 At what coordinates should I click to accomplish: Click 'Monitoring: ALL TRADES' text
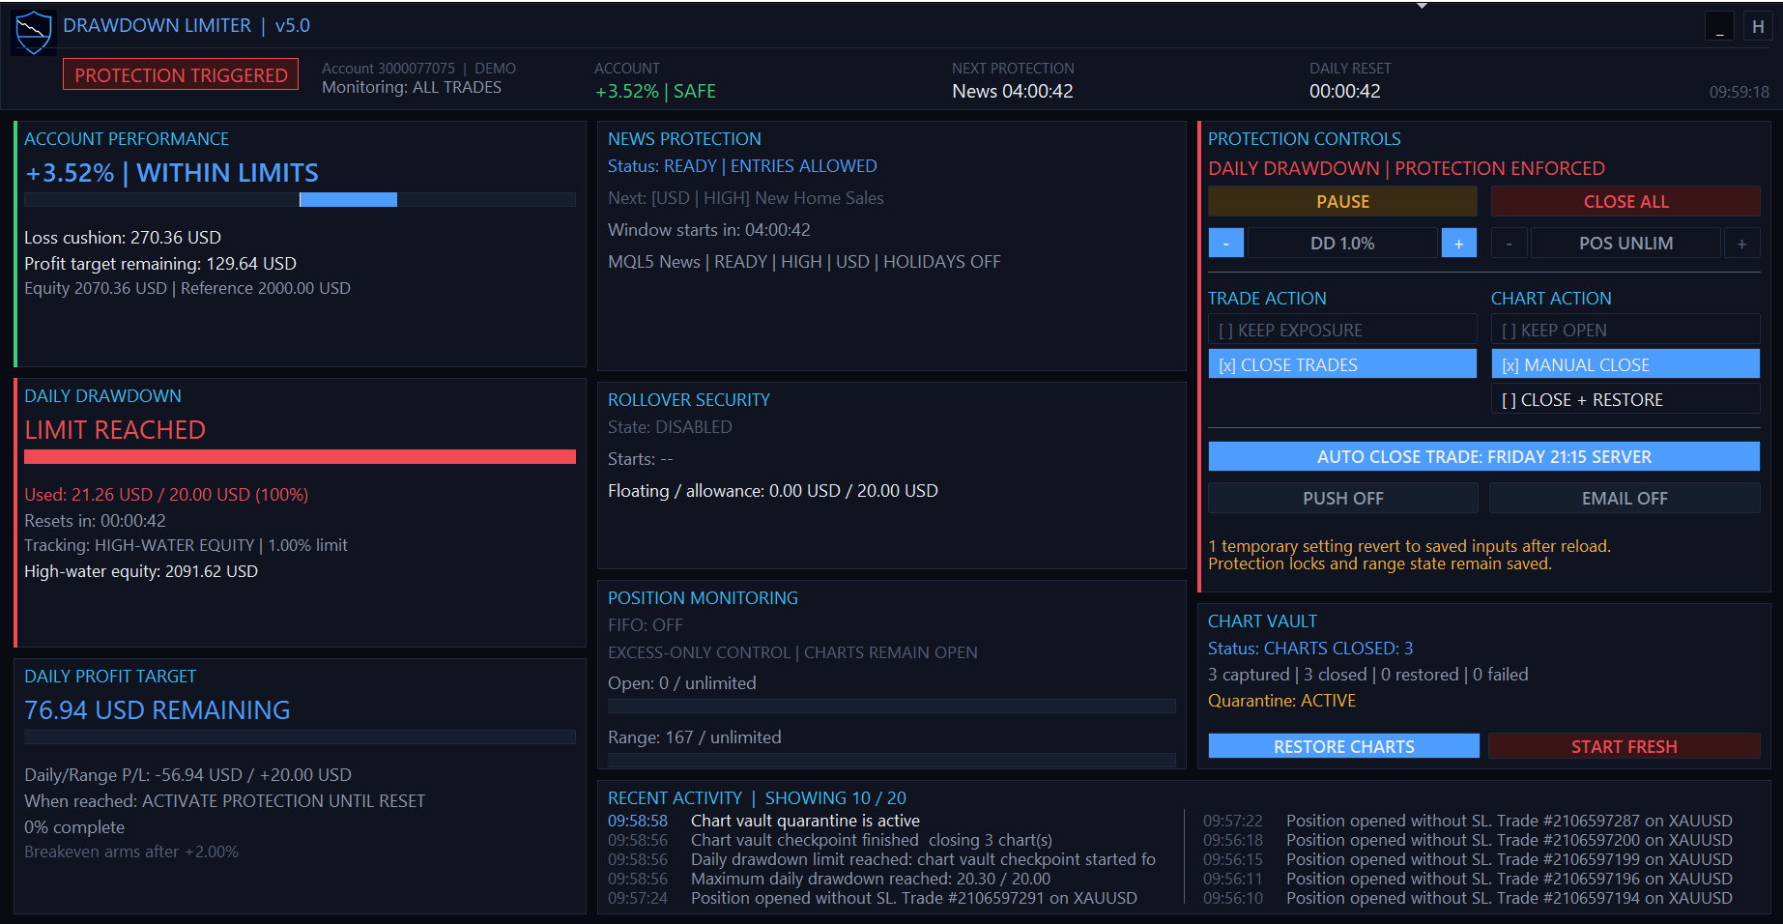[x=412, y=87]
